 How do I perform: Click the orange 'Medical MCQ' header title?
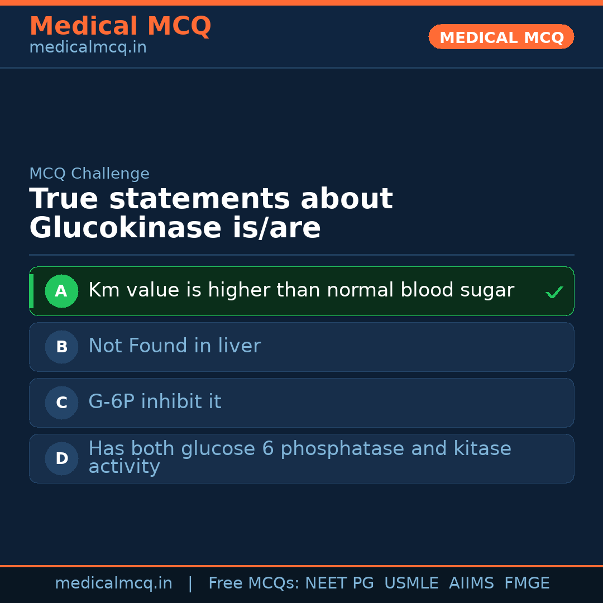120,26
